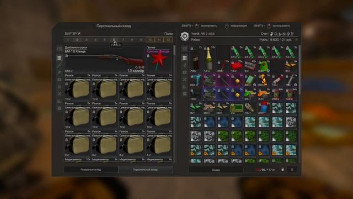Switch storage panel to list view

pyautogui.click(x=60, y=49)
